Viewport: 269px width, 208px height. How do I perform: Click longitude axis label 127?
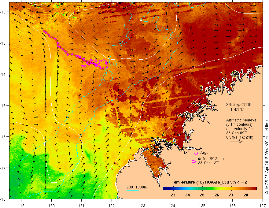263,206
